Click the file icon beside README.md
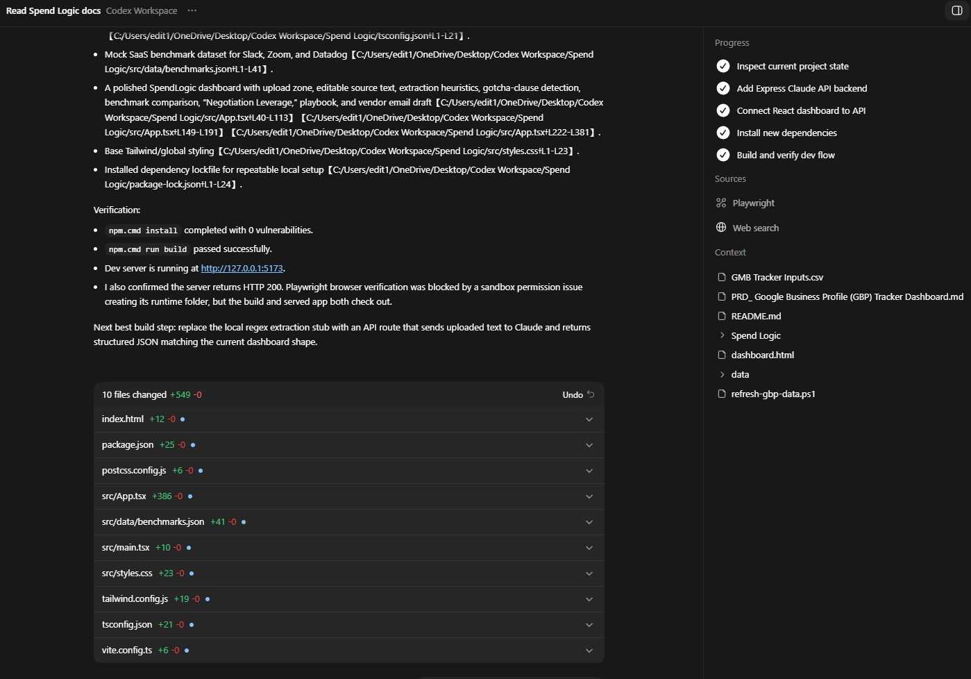The height and width of the screenshot is (679, 971). (x=722, y=316)
